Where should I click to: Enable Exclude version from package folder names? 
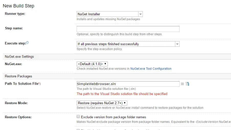pos(78,117)
